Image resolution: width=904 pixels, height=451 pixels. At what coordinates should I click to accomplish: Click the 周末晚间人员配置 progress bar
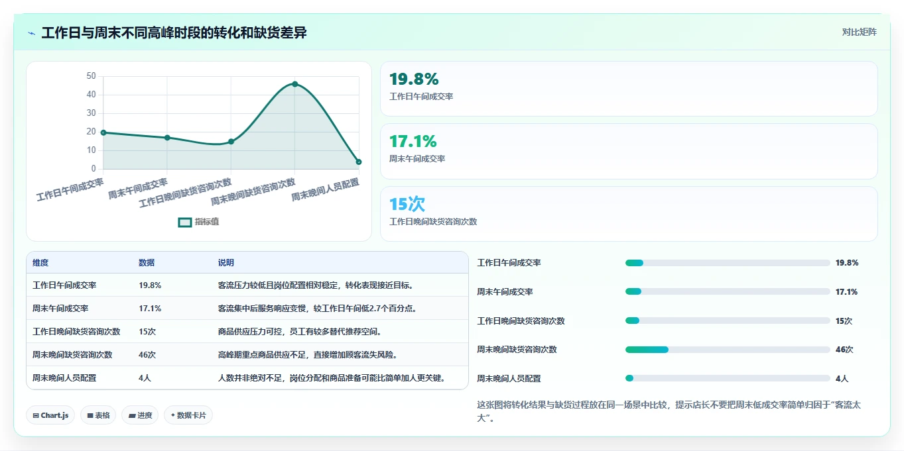pos(728,379)
